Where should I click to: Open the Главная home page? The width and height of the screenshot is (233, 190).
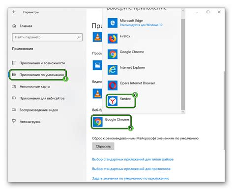[x=26, y=26]
